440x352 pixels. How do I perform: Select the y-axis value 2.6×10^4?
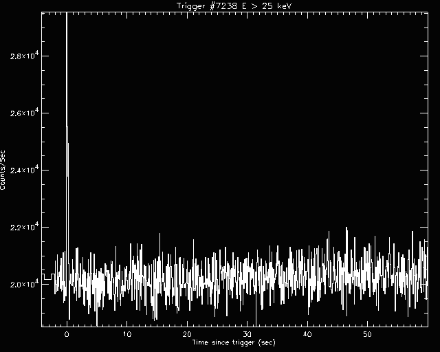click(x=24, y=113)
